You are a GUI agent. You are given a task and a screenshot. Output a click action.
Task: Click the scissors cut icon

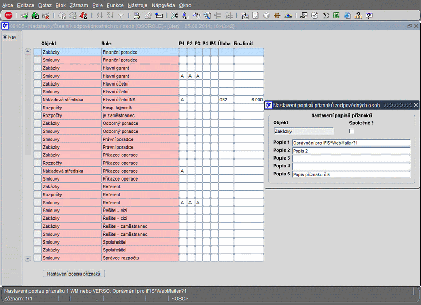(x=175, y=16)
